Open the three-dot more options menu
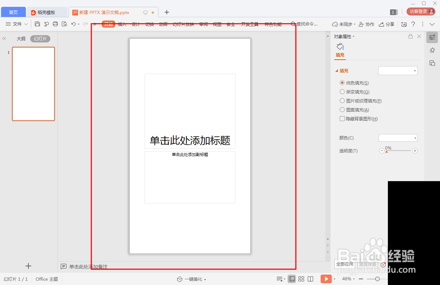Screen dimensions: 440x285 [423, 24]
